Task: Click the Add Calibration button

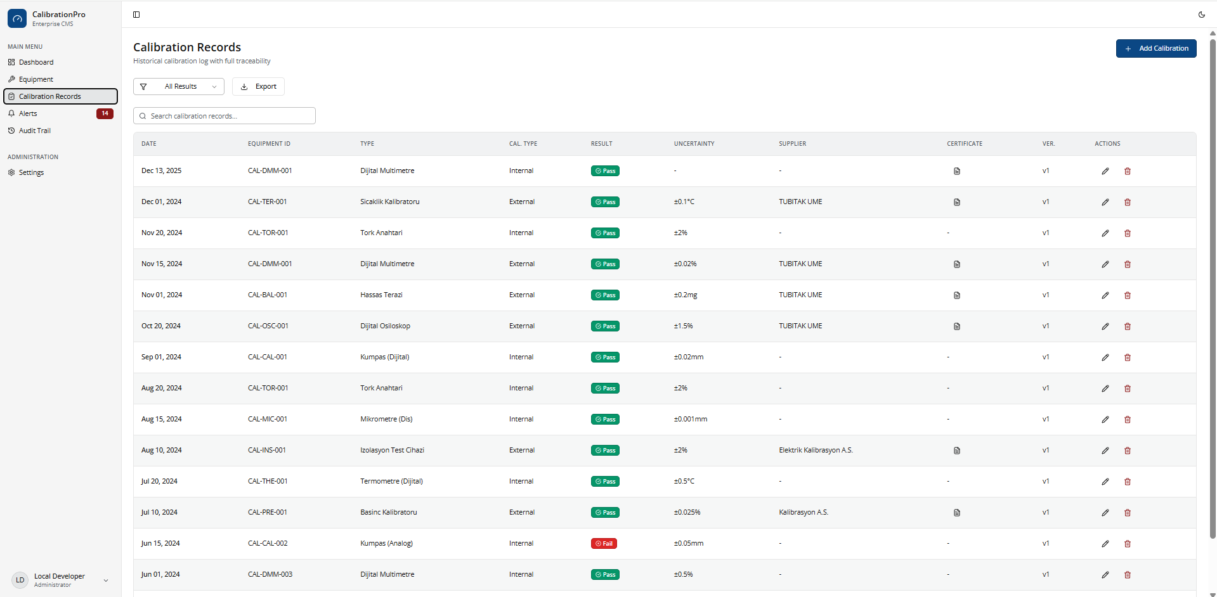Action: 1155,48
